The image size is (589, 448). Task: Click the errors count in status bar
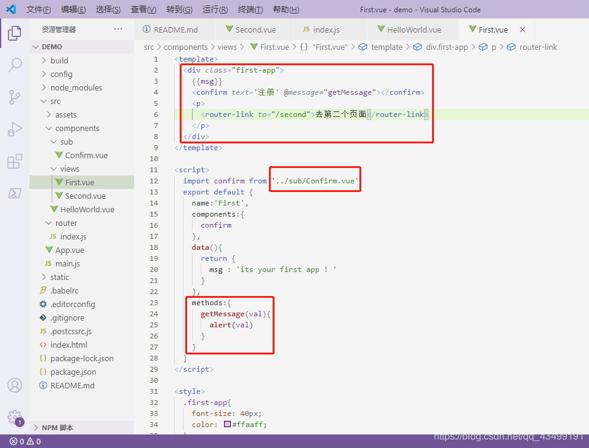[17, 442]
